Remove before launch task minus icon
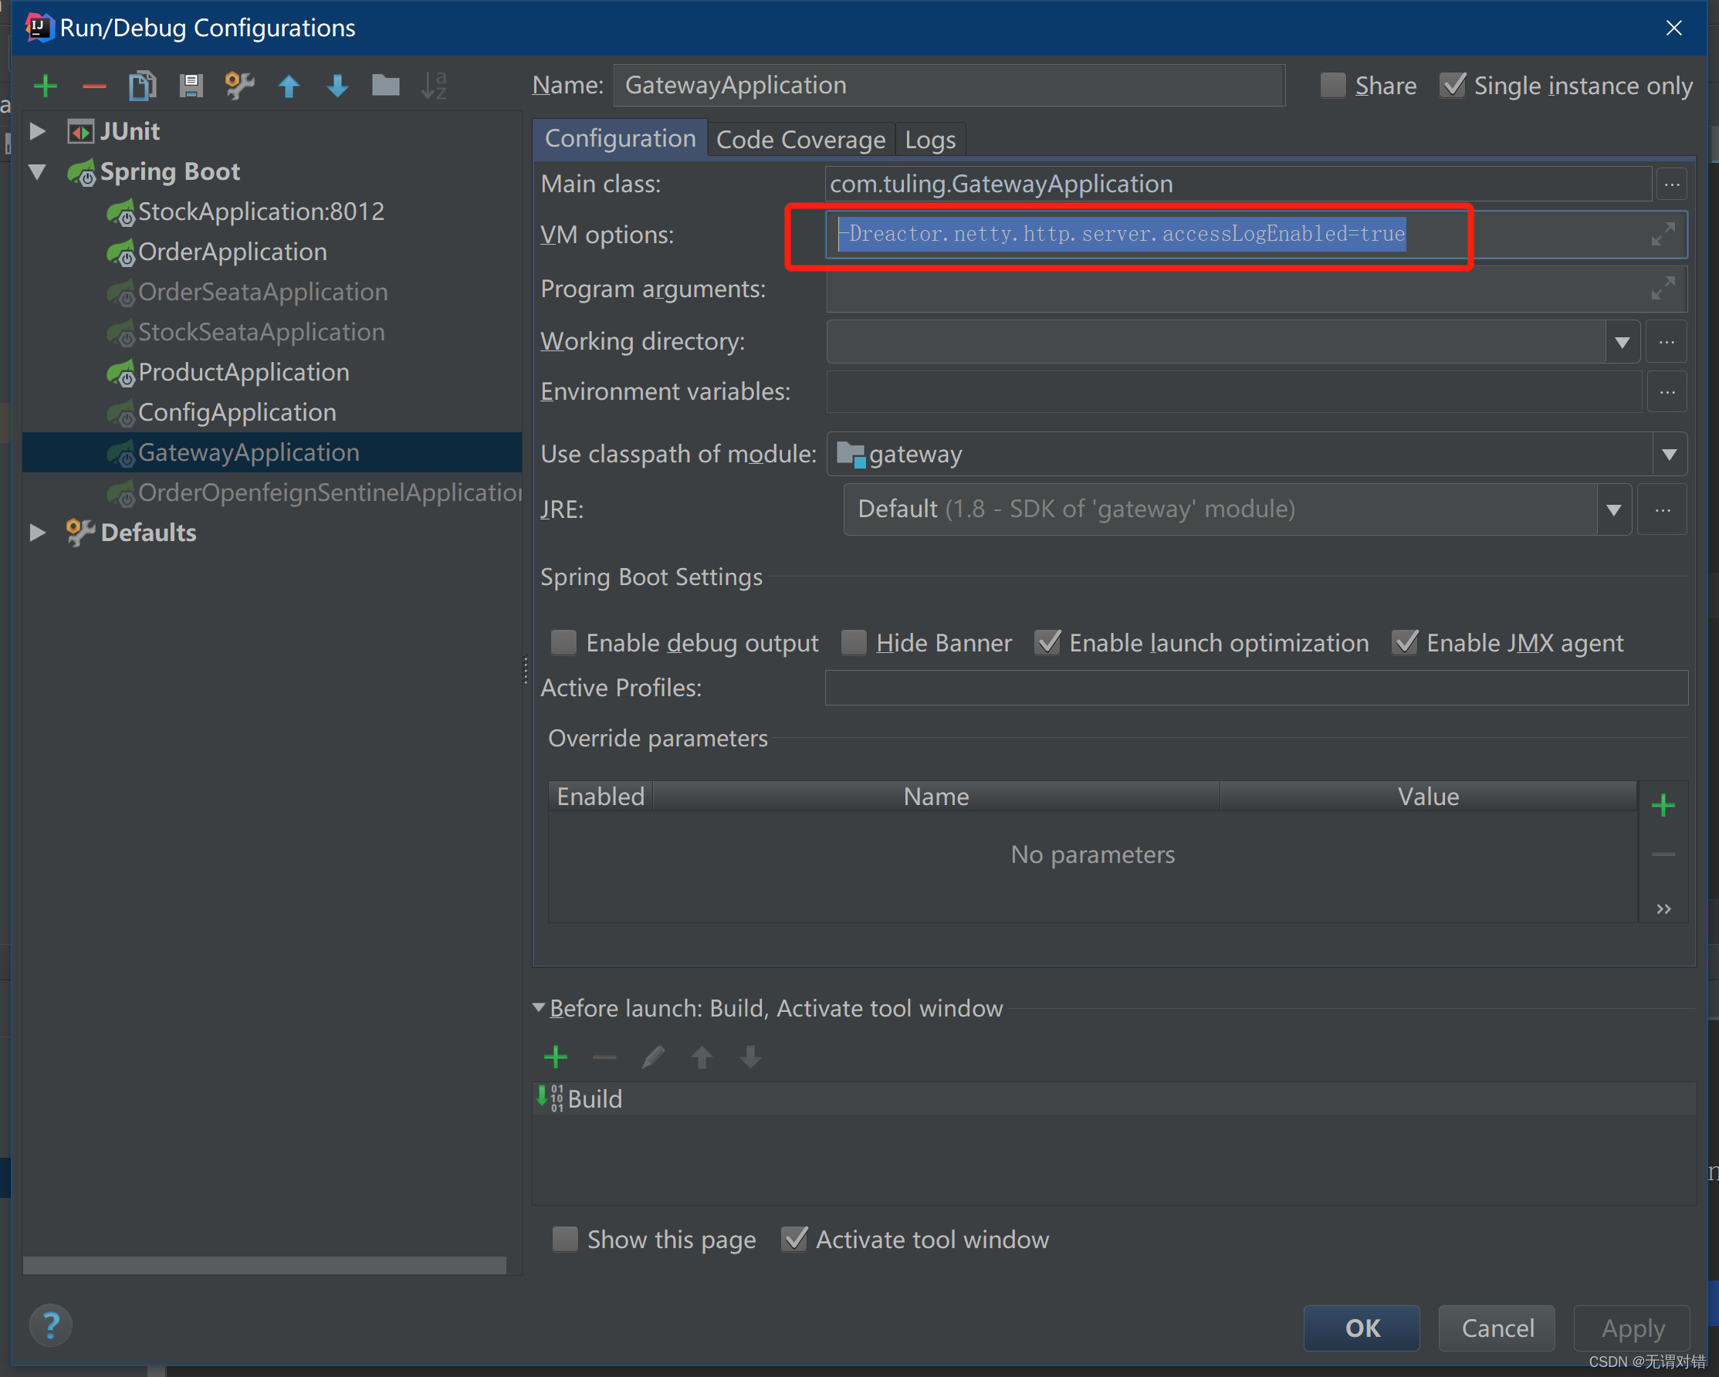This screenshot has height=1377, width=1719. 604,1058
